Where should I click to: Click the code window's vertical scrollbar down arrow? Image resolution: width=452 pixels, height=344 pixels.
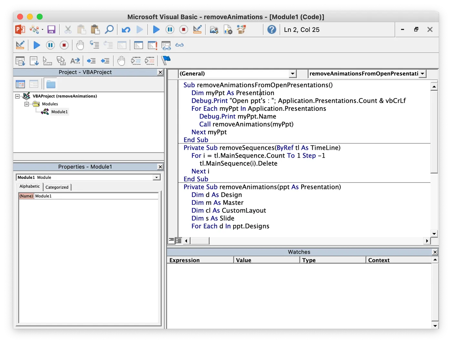(434, 234)
